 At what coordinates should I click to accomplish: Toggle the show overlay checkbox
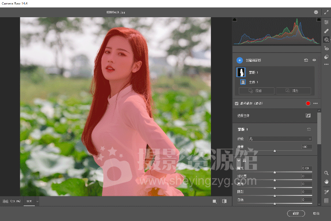coord(237,103)
